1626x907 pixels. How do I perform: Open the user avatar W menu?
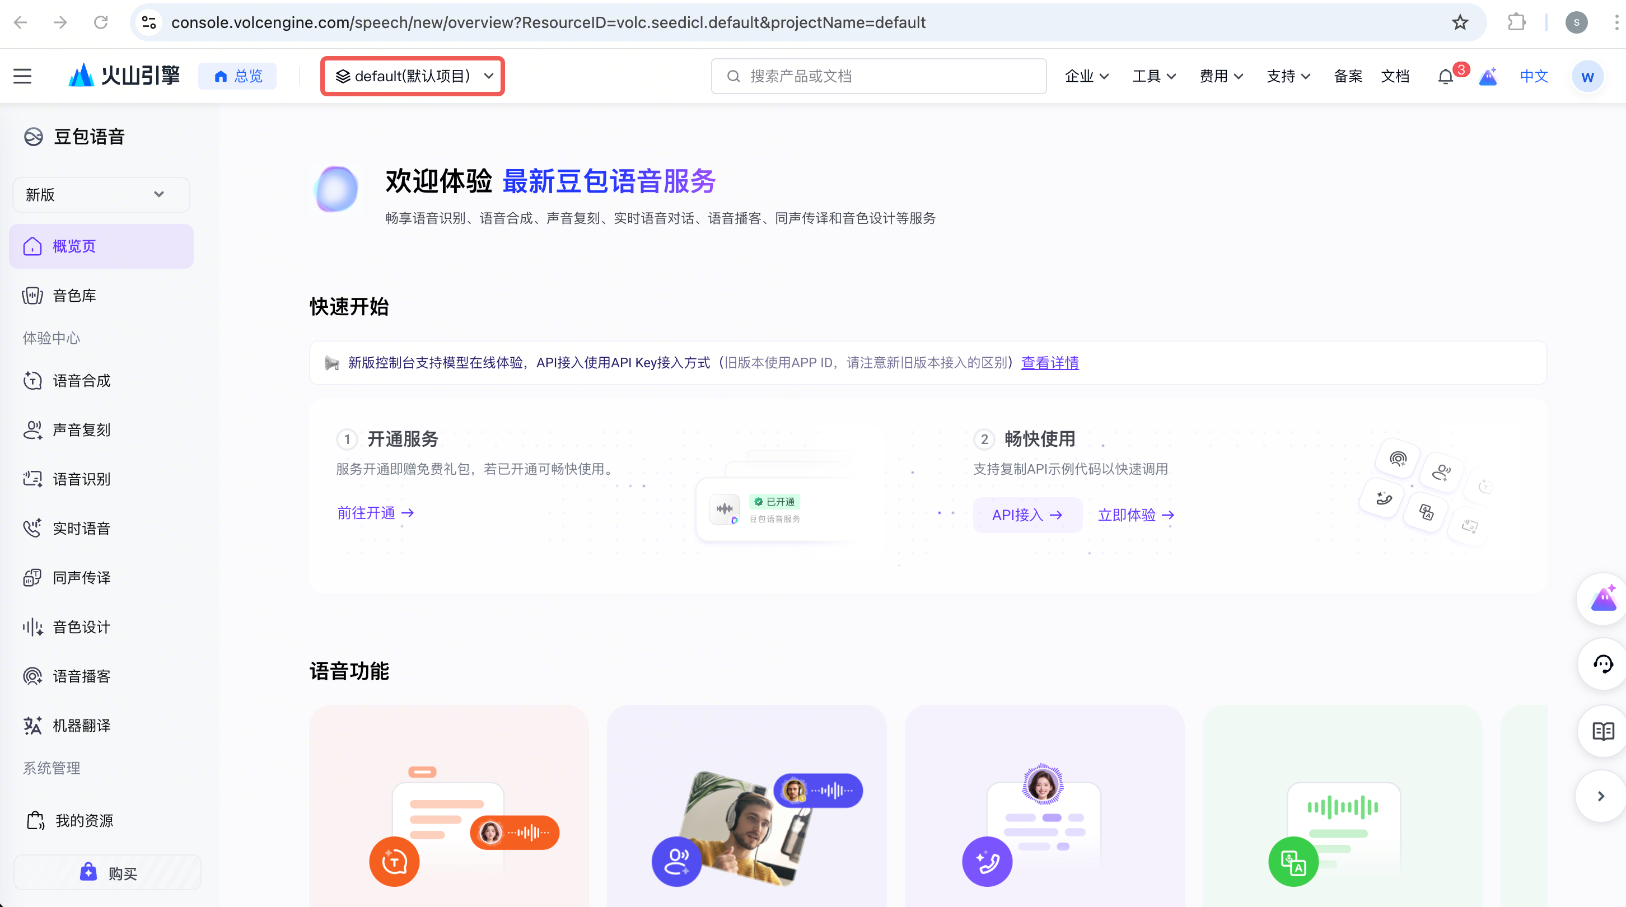point(1587,76)
